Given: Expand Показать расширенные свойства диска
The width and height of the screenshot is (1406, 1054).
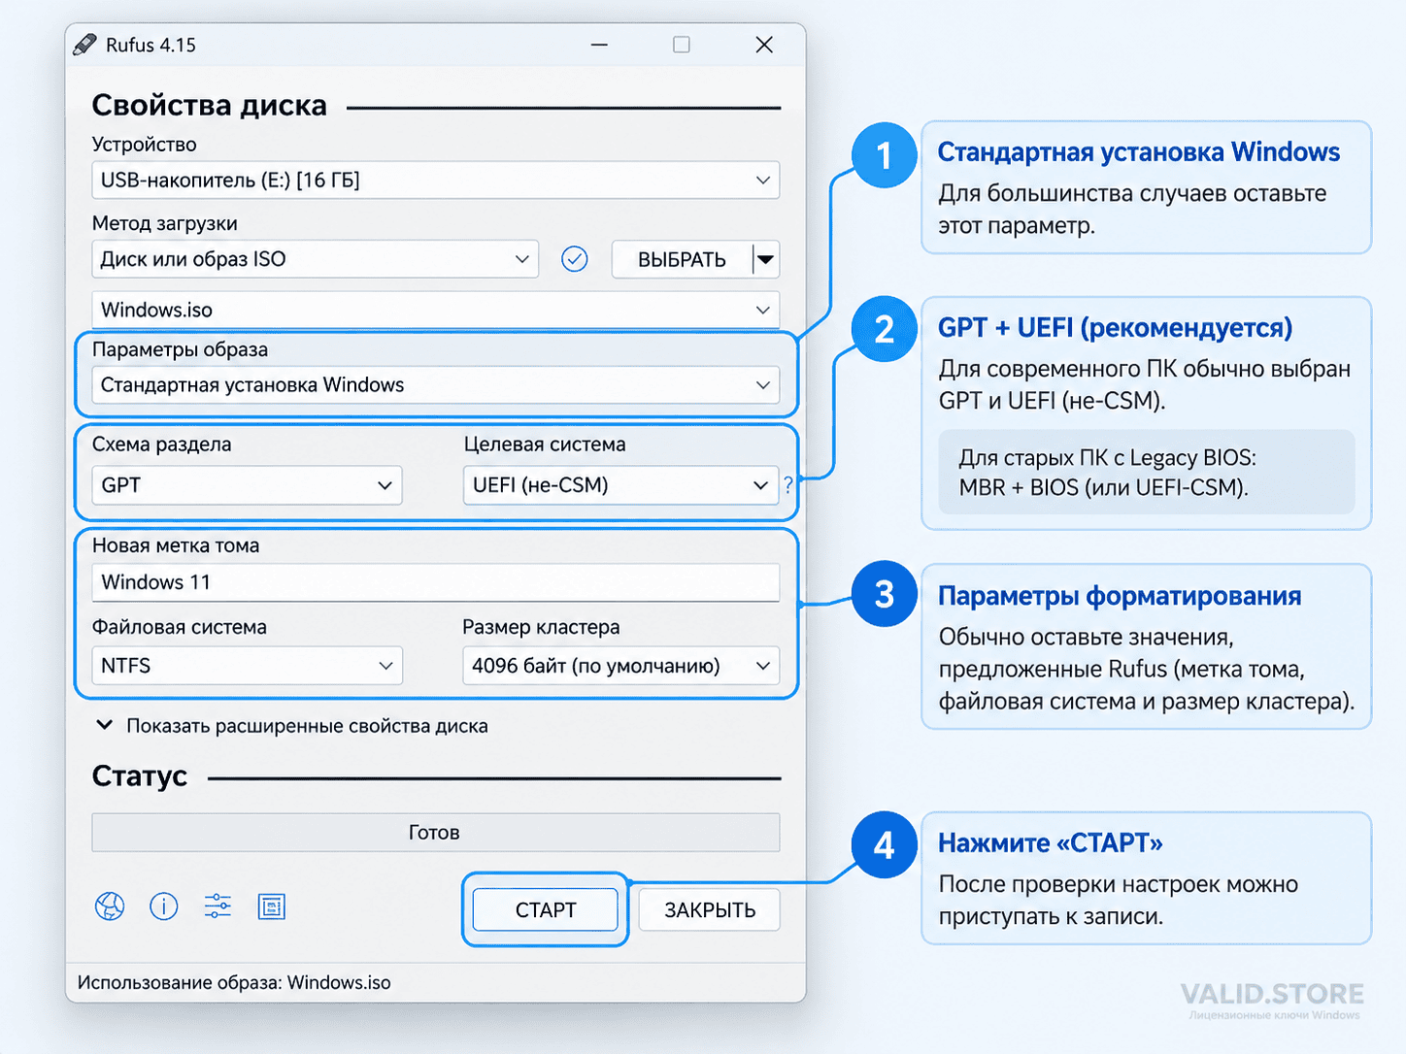Looking at the screenshot, I should pyautogui.click(x=292, y=726).
